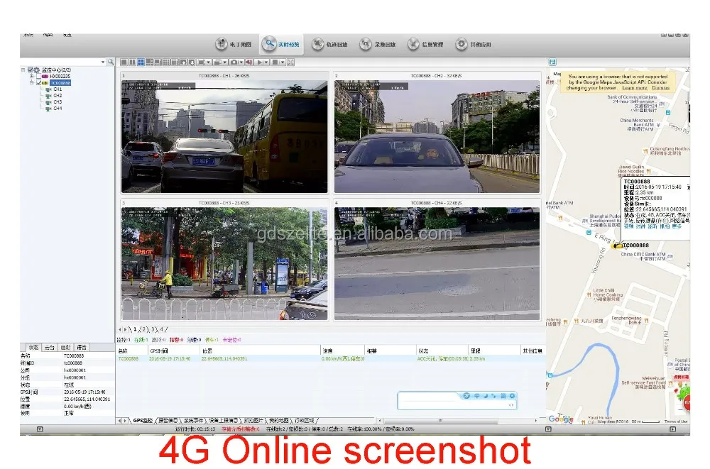Open the 录像回放 video playback module
This screenshot has width=710, height=469.
[x=377, y=45]
